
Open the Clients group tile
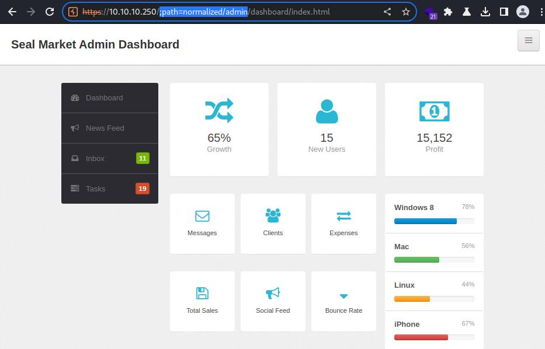tap(273, 224)
